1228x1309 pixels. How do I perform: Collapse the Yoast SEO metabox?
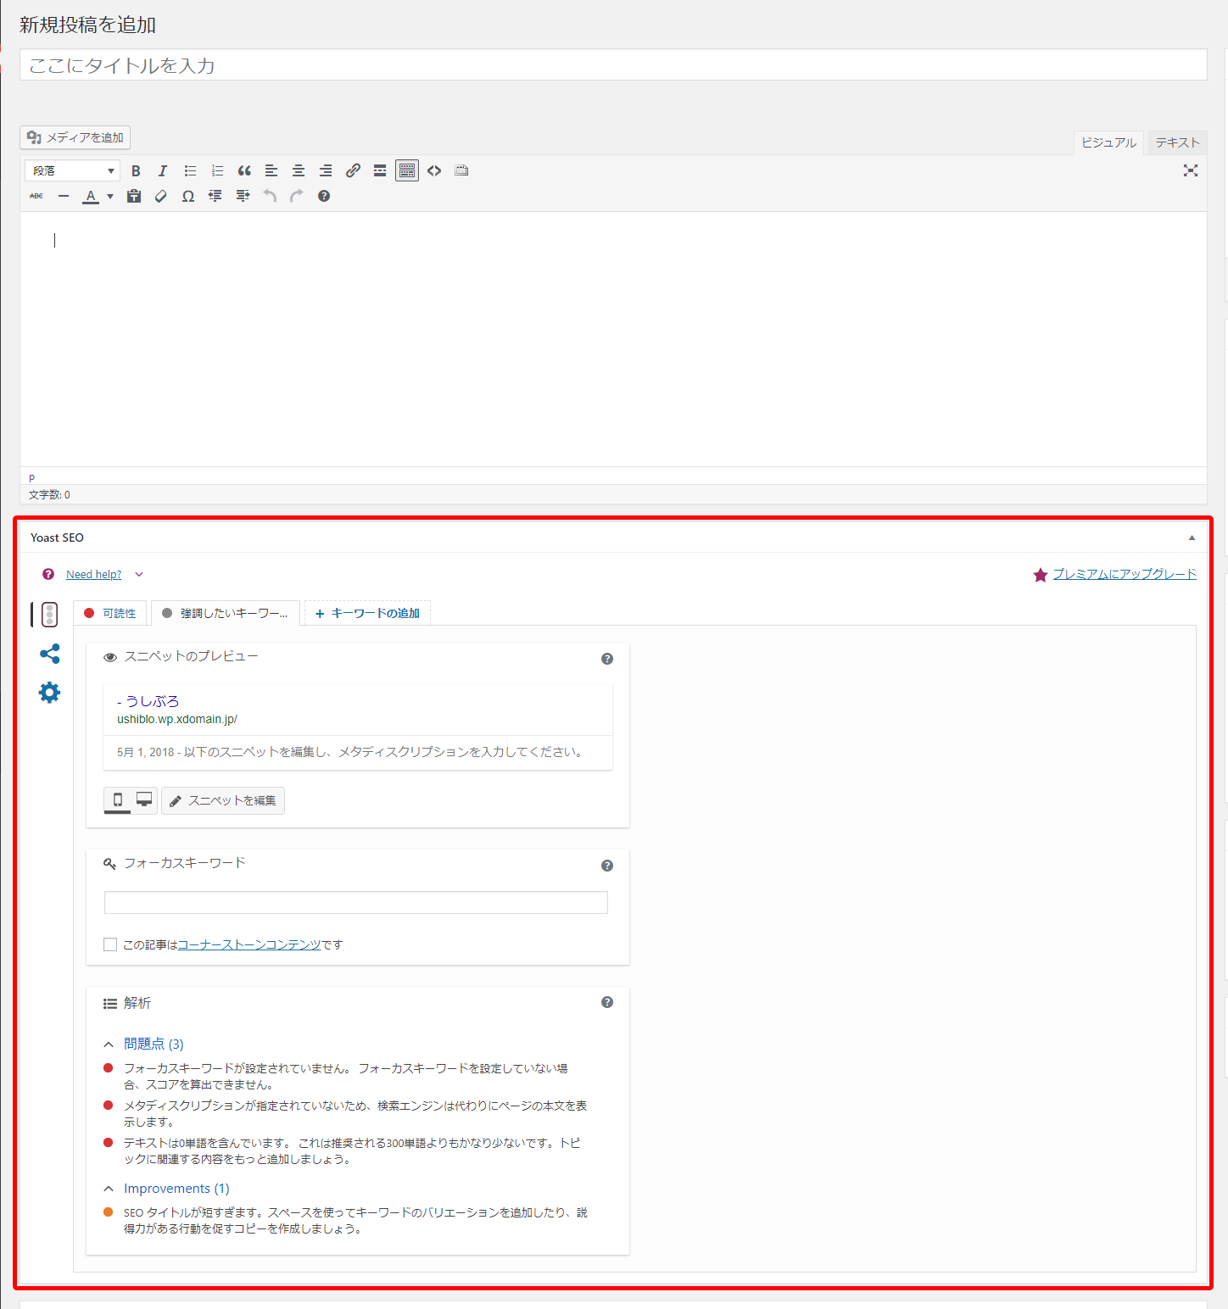pos(1192,538)
